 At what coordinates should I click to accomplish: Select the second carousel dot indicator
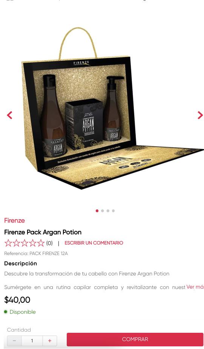[102, 211]
